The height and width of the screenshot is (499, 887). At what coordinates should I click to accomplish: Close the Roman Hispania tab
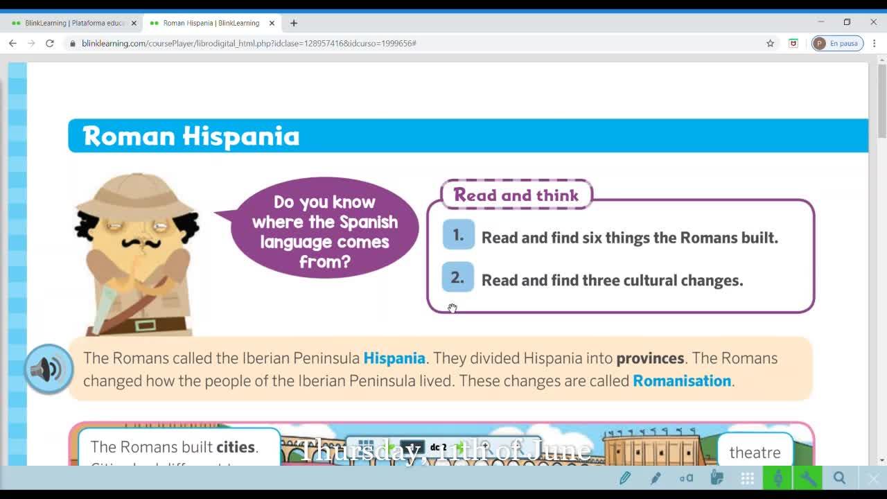pos(272,23)
